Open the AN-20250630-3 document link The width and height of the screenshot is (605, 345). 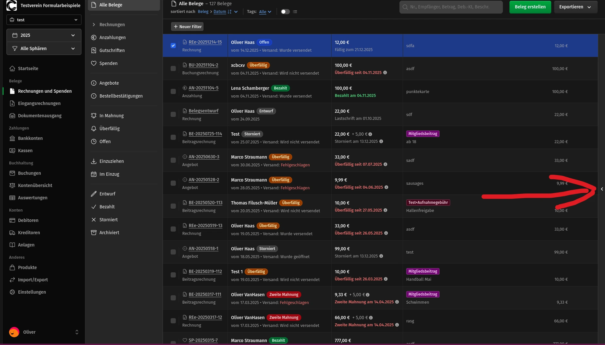click(x=204, y=157)
